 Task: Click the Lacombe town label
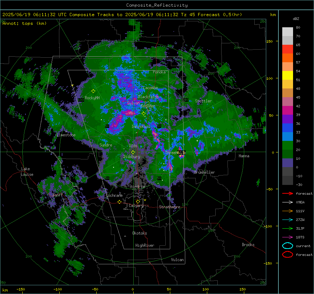click(150, 88)
